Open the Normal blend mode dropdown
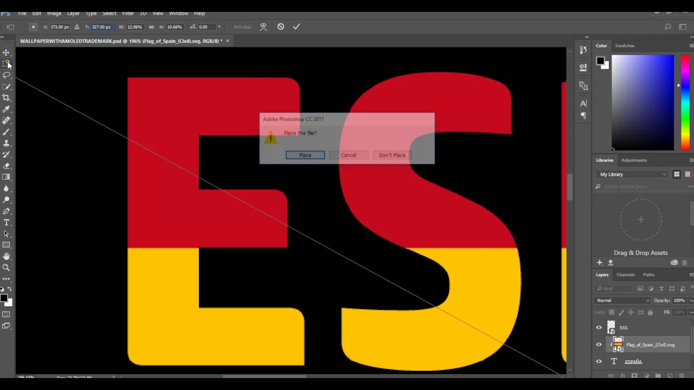The image size is (694, 390). click(x=622, y=301)
